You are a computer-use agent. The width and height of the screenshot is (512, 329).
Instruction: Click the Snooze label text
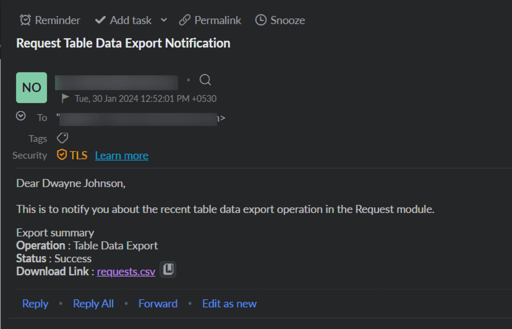[288, 20]
